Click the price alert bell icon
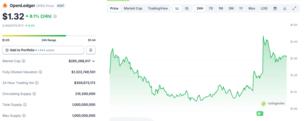This screenshot has width=306, height=121. pyautogui.click(x=91, y=50)
